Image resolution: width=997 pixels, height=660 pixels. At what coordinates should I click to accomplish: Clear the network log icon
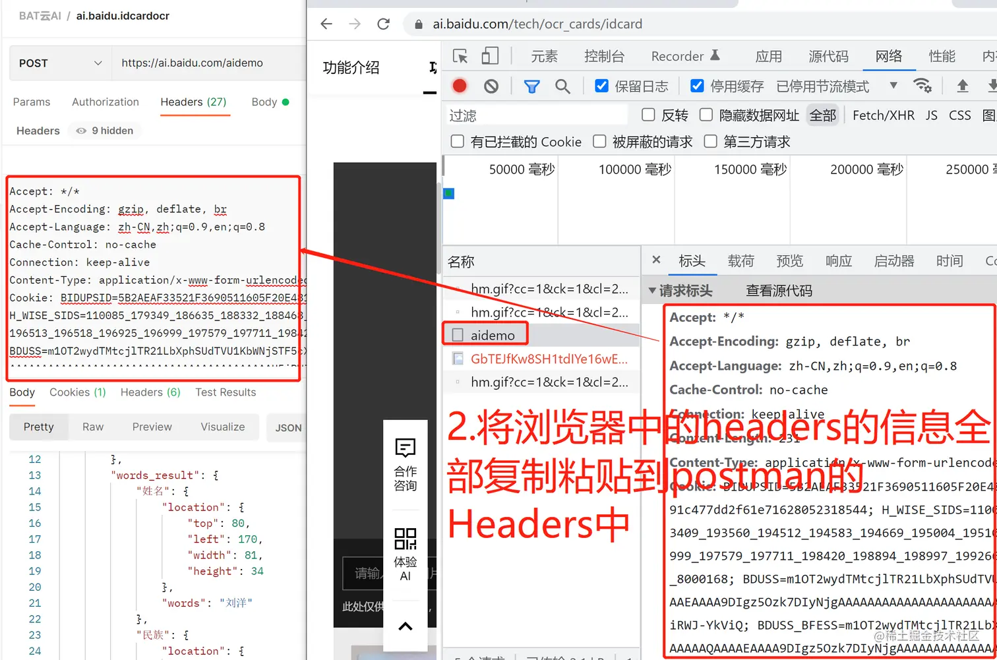click(491, 86)
